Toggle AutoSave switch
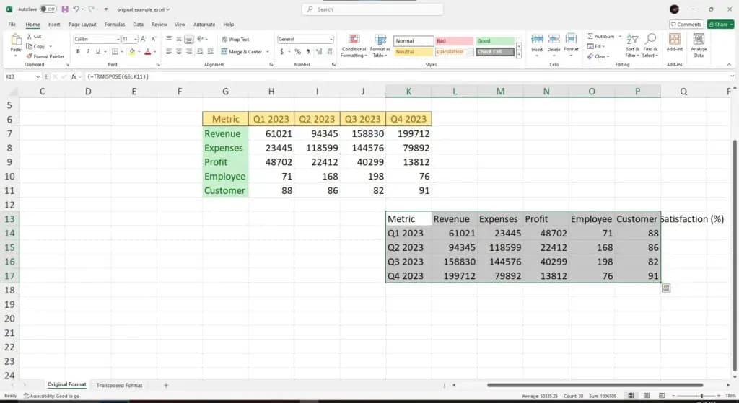The image size is (739, 403). [x=48, y=9]
